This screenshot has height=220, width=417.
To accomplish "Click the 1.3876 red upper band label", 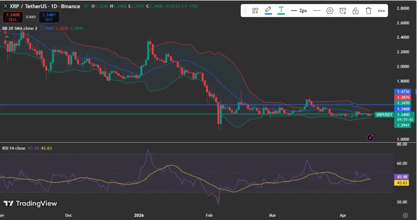I will (403, 98).
